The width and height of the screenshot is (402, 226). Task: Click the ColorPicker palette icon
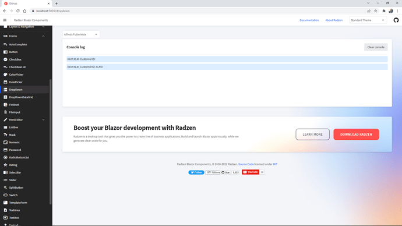5,75
